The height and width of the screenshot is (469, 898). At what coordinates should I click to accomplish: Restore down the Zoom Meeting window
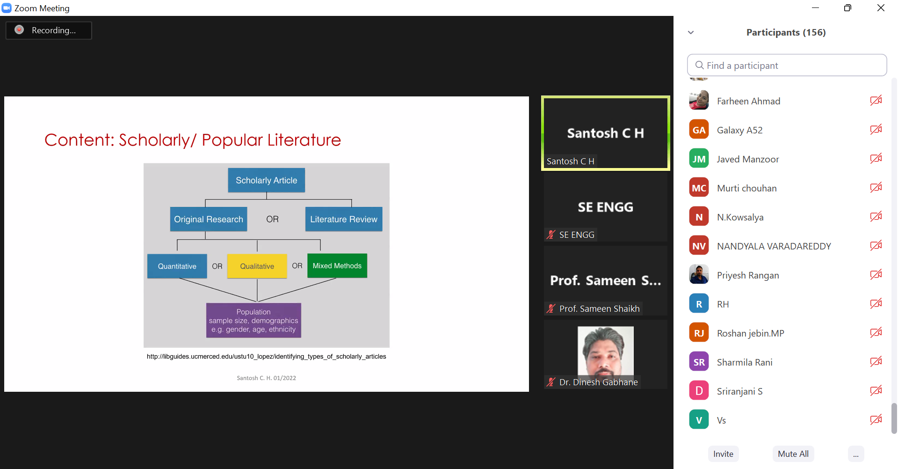point(847,8)
